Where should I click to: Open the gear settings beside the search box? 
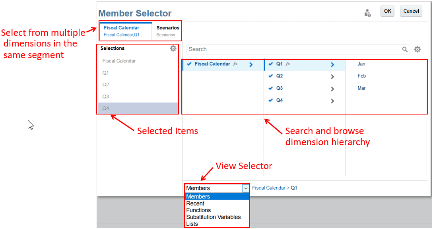[x=417, y=49]
